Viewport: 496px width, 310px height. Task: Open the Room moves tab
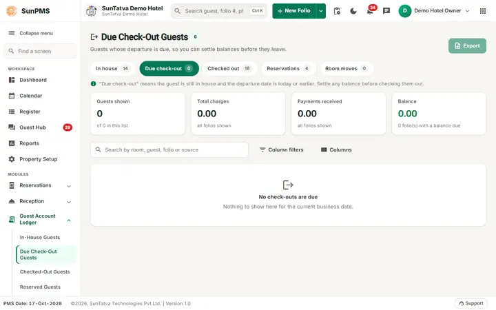pyautogui.click(x=347, y=68)
